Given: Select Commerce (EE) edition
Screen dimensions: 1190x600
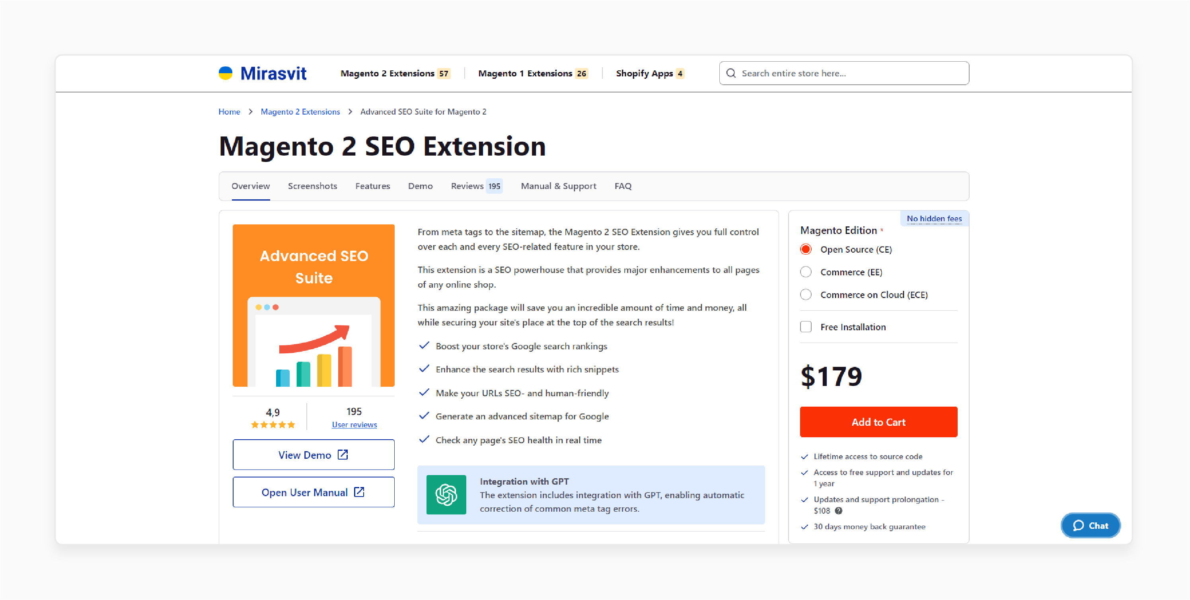Looking at the screenshot, I should [x=806, y=272].
